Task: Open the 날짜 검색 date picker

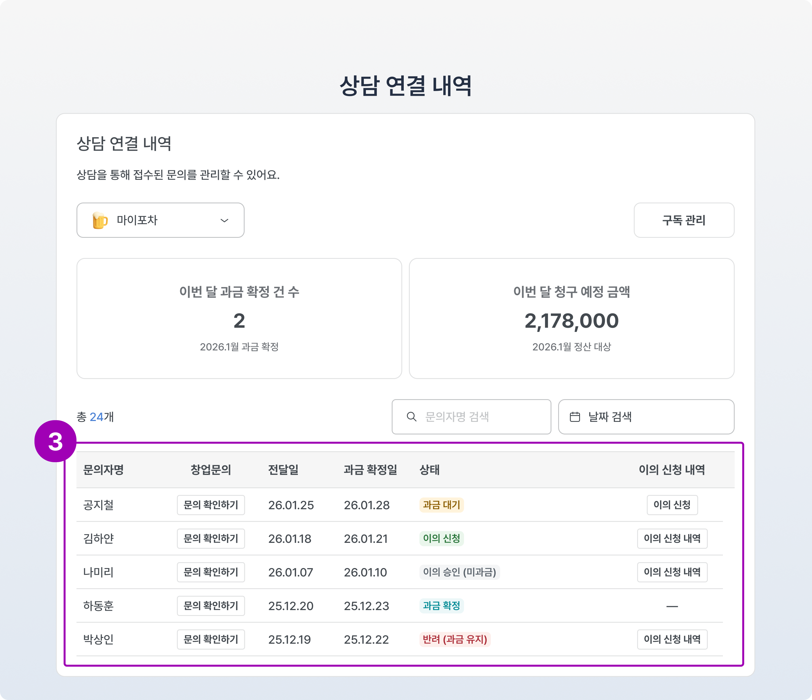Action: tap(646, 417)
